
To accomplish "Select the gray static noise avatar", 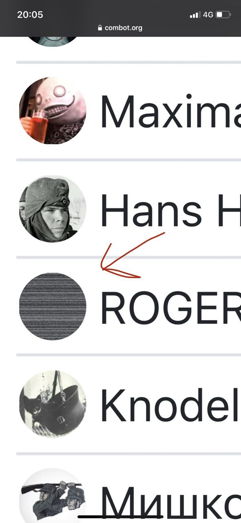I will click(x=53, y=306).
